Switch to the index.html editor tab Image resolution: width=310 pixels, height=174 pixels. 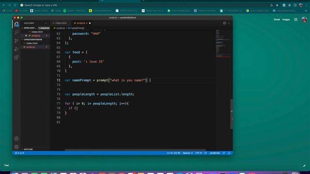(x=60, y=23)
